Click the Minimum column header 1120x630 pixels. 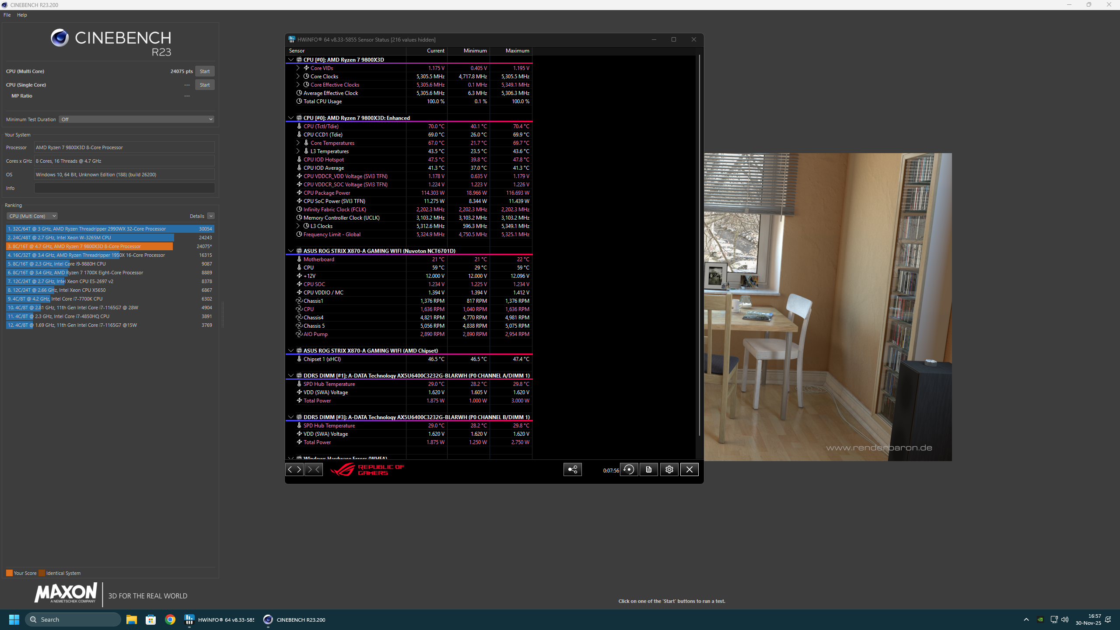tap(469, 51)
